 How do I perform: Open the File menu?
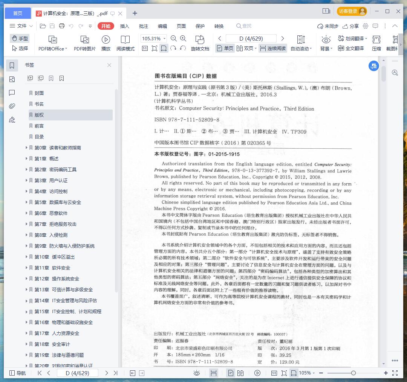pos(21,26)
